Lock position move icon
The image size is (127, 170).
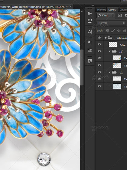(119, 31)
